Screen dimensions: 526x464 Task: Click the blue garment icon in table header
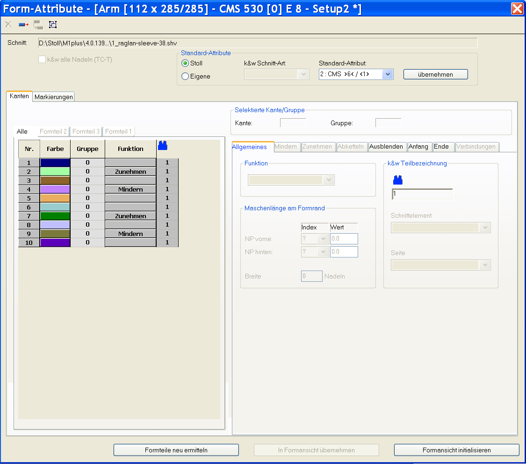tap(163, 146)
